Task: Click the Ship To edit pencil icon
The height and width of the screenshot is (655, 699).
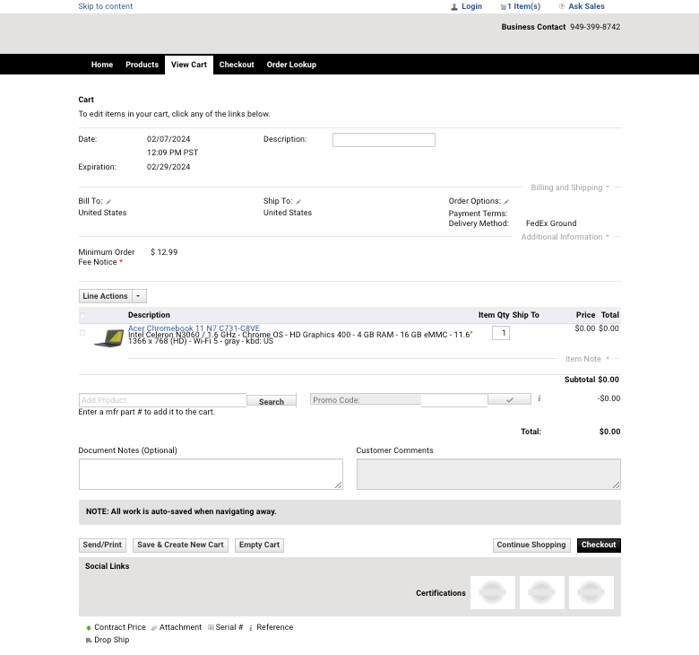Action: [x=298, y=202]
